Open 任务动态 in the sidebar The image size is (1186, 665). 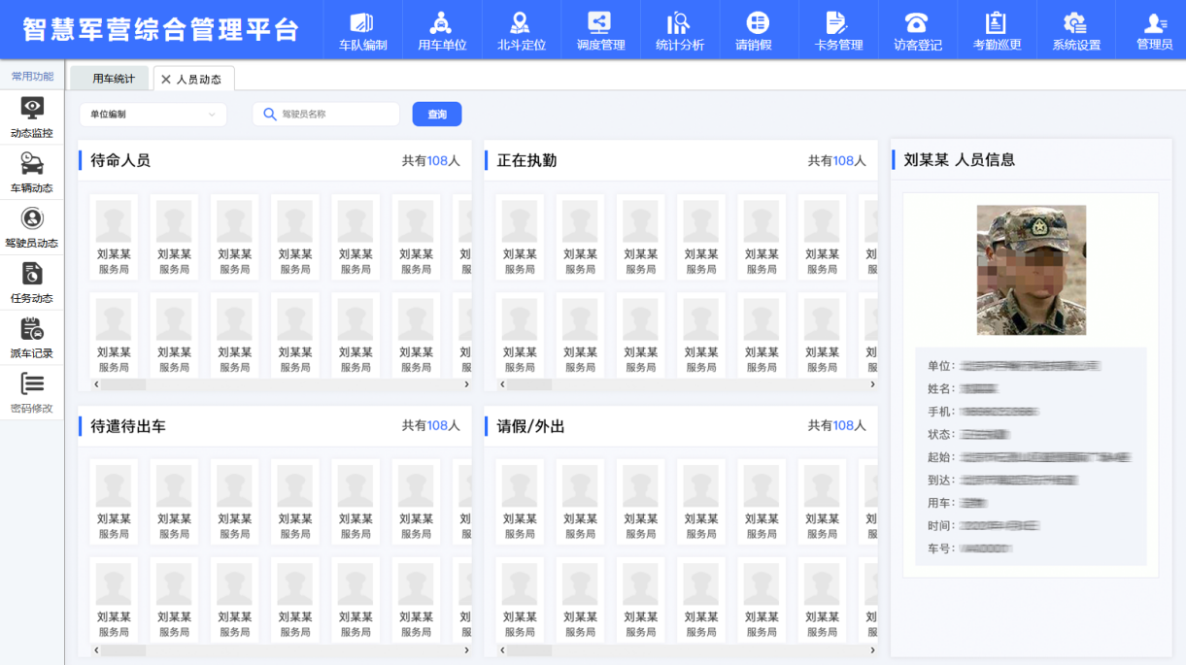[32, 283]
